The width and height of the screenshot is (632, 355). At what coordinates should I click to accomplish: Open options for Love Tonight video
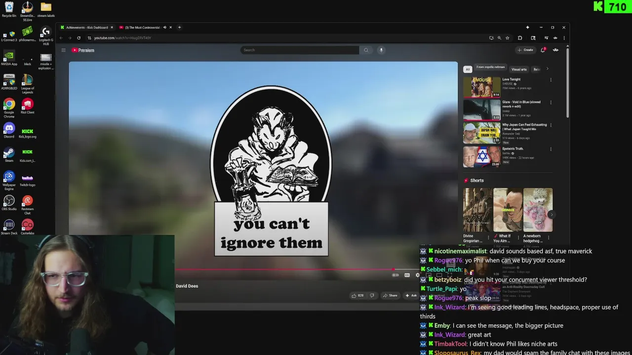(551, 80)
